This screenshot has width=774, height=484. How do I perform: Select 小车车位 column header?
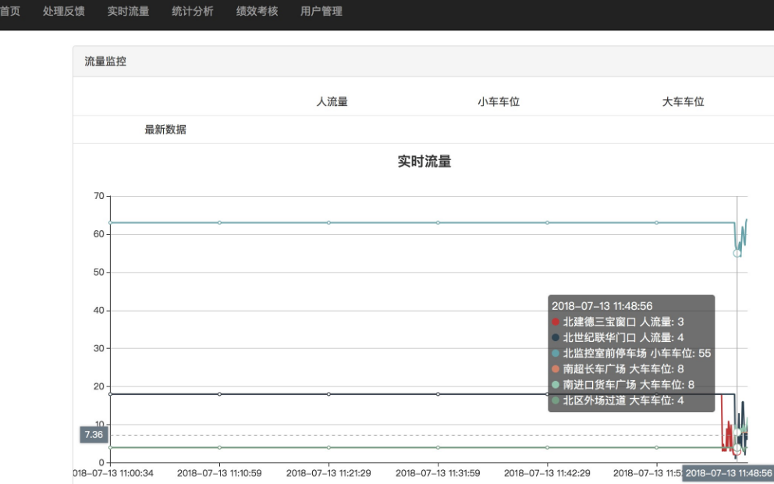point(499,101)
